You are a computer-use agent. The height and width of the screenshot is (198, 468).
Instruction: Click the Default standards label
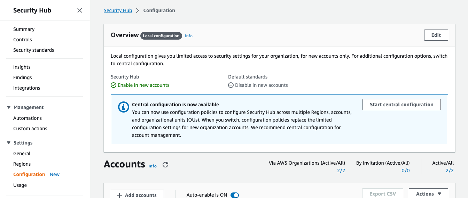click(x=248, y=77)
